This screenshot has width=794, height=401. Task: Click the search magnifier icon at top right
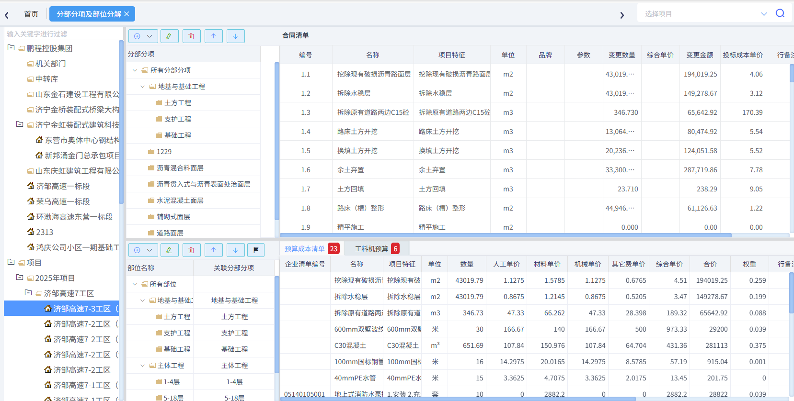tap(780, 13)
